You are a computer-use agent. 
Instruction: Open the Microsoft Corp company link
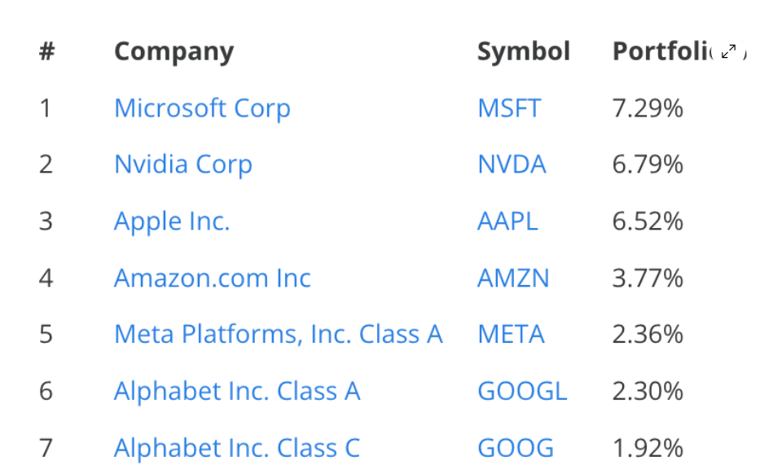point(202,108)
